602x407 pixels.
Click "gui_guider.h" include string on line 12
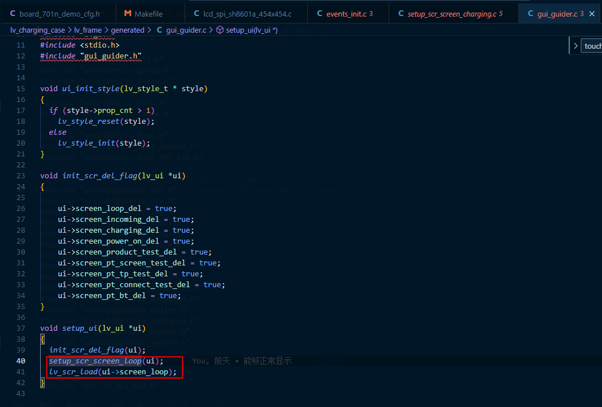coord(111,56)
